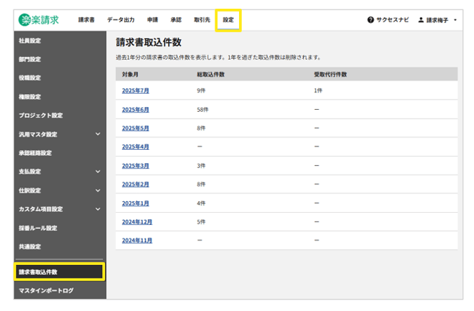Click the user profile icon for 請求梅子
The image size is (474, 311).
click(x=421, y=20)
